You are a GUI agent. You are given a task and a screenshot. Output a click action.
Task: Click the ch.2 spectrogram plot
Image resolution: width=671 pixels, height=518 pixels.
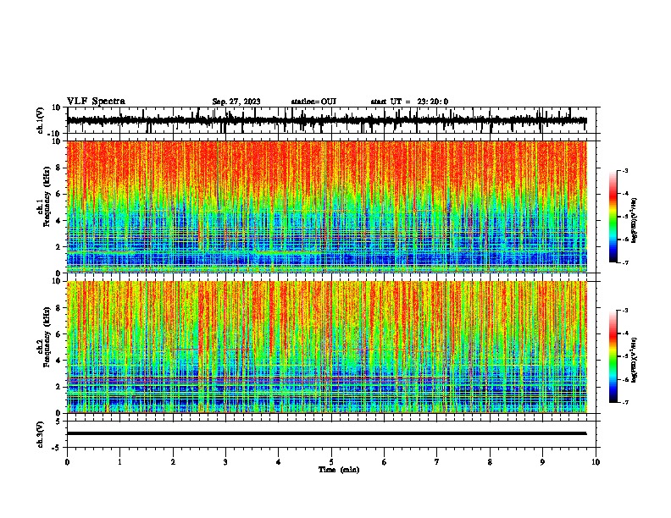pyautogui.click(x=326, y=347)
